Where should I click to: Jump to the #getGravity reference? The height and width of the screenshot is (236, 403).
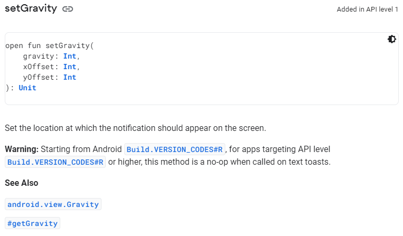[x=32, y=223]
